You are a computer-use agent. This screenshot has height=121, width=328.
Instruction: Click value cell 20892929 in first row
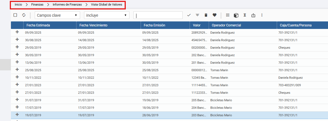pyautogui.click(x=199, y=33)
